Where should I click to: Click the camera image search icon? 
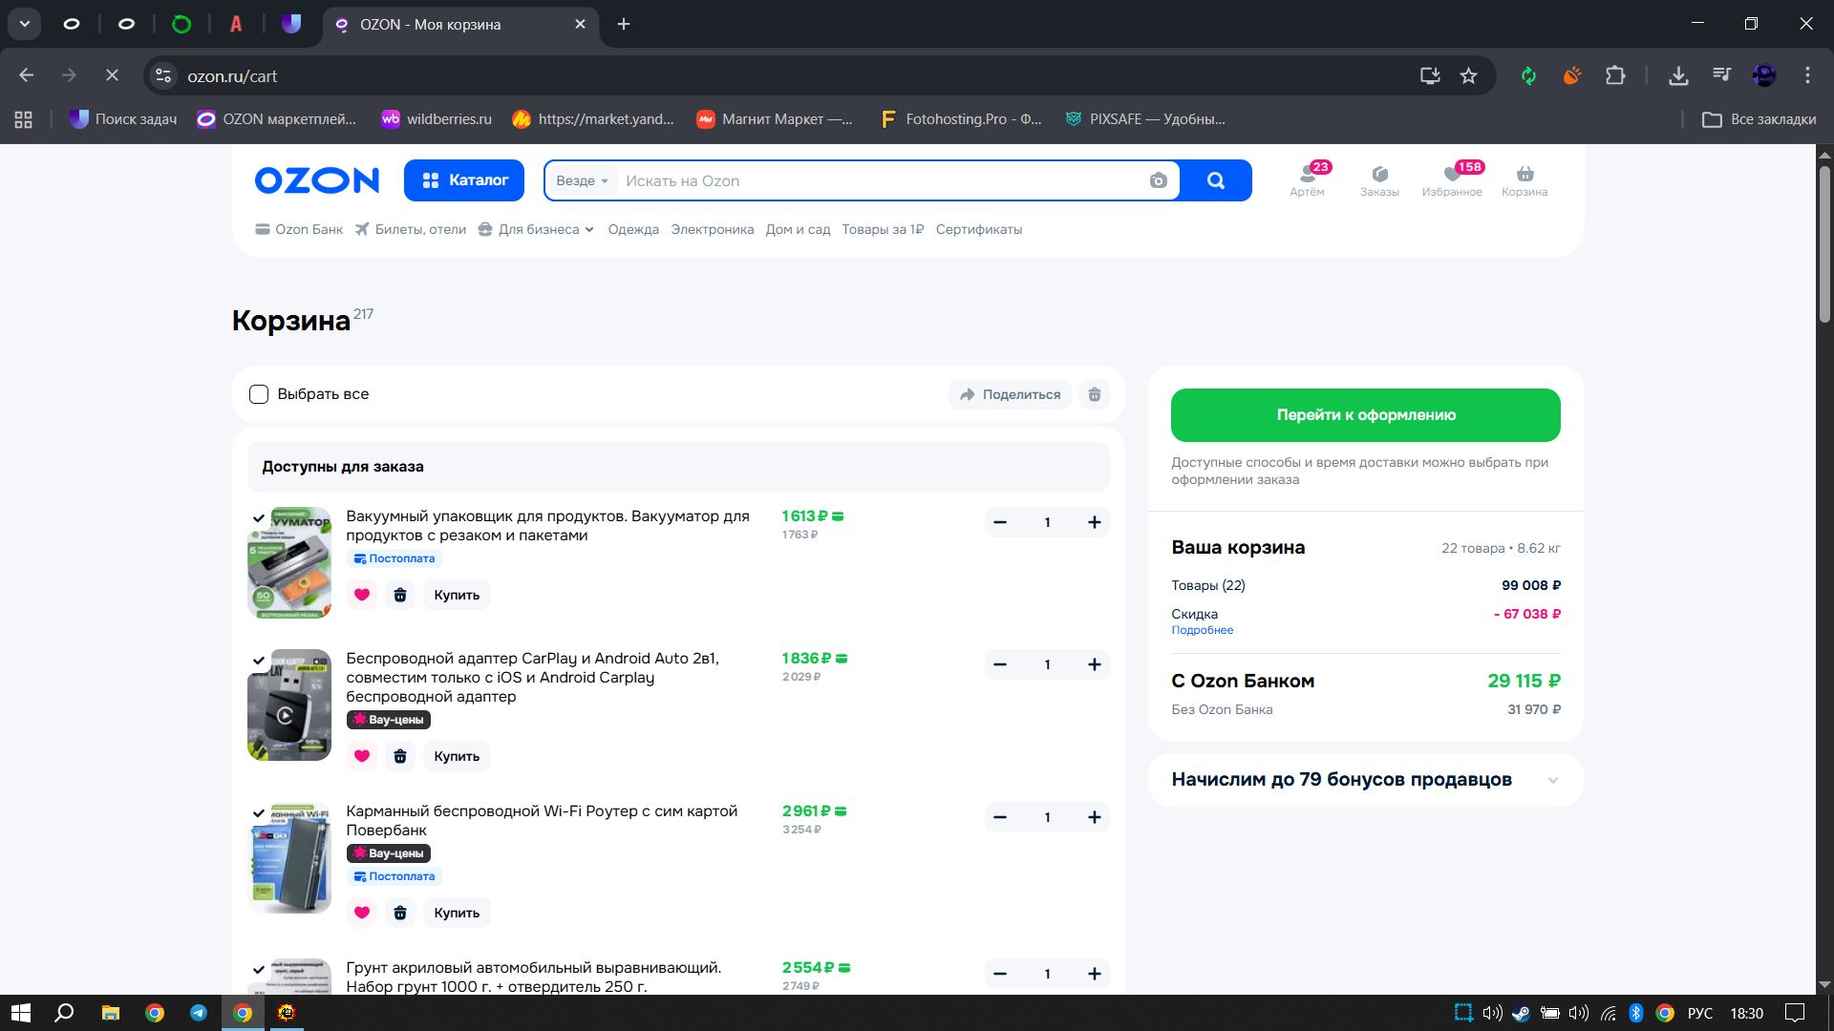coord(1158,180)
